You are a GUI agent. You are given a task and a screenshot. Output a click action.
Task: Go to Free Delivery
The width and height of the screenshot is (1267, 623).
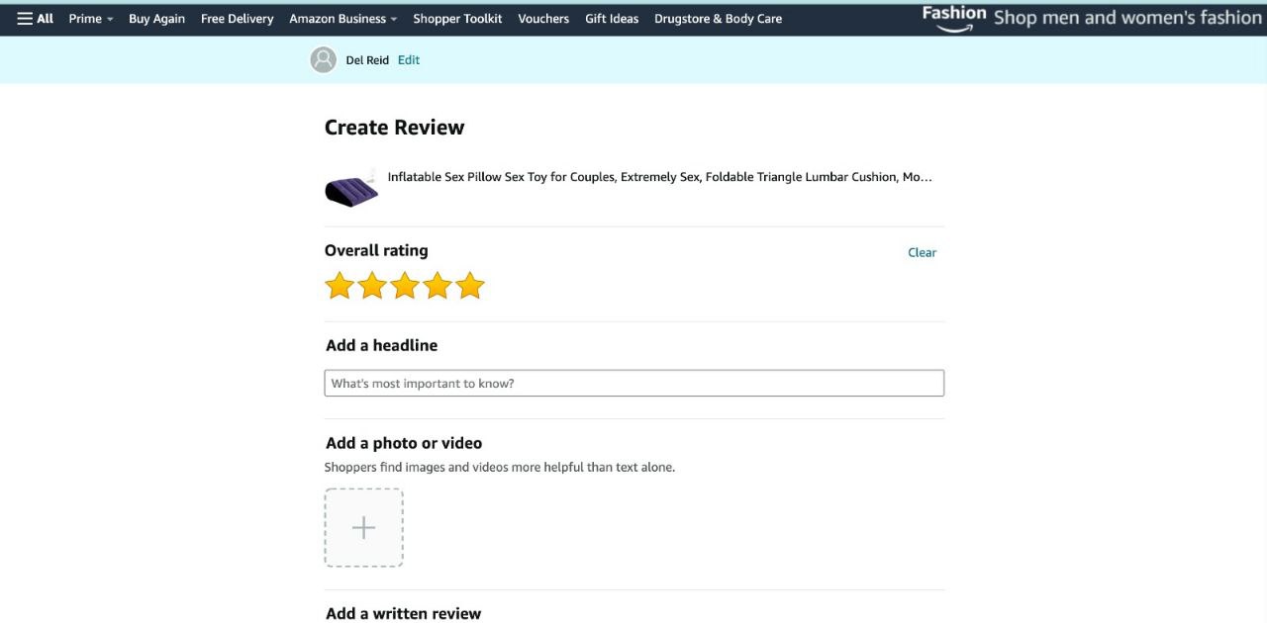pyautogui.click(x=237, y=19)
